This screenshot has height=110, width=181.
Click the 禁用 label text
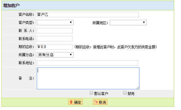[131, 94]
